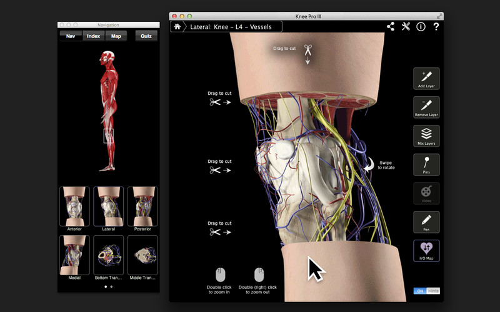The image size is (500, 312).
Task: Click the Home icon in the title bar
Action: tap(177, 26)
